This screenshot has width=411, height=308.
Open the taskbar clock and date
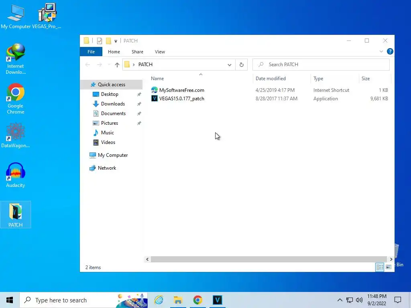tap(376, 300)
